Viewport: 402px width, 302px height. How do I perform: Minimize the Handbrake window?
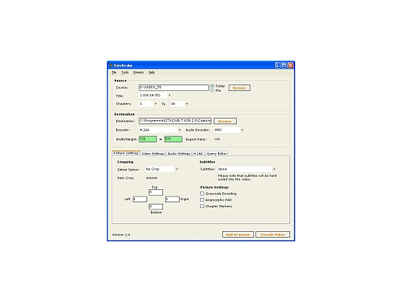pyautogui.click(x=278, y=66)
